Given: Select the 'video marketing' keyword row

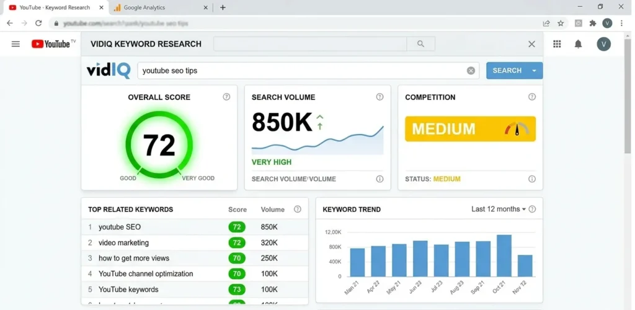Looking at the screenshot, I should 194,243.
